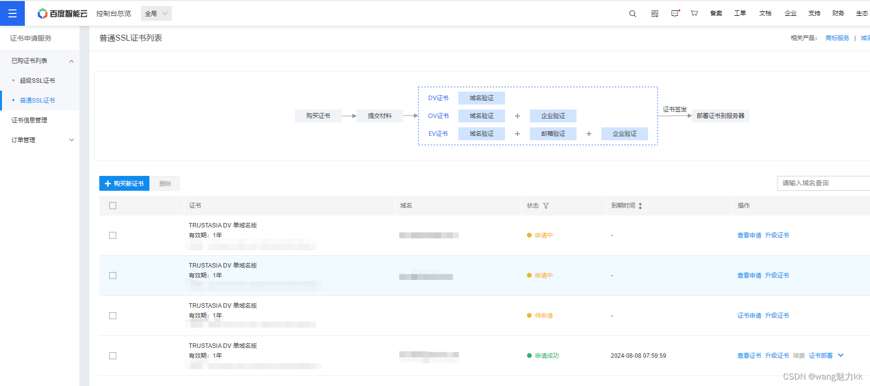This screenshot has width=870, height=386.
Task: Click the EV证书 label in diagram
Action: (438, 134)
